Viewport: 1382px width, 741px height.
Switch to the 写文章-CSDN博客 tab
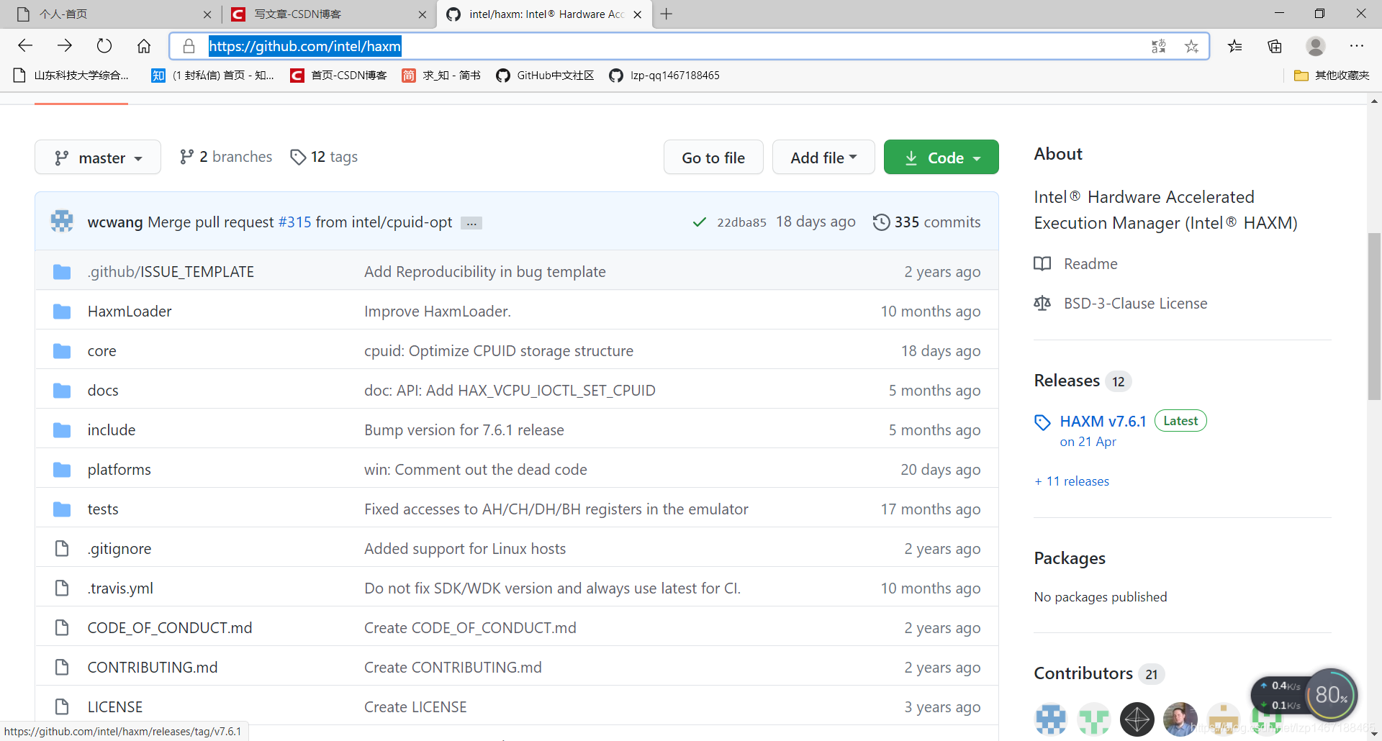click(330, 14)
